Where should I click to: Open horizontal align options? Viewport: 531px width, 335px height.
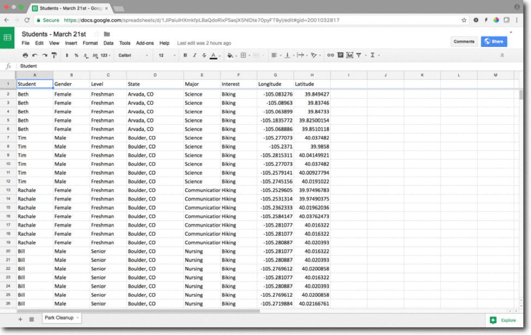[274, 55]
